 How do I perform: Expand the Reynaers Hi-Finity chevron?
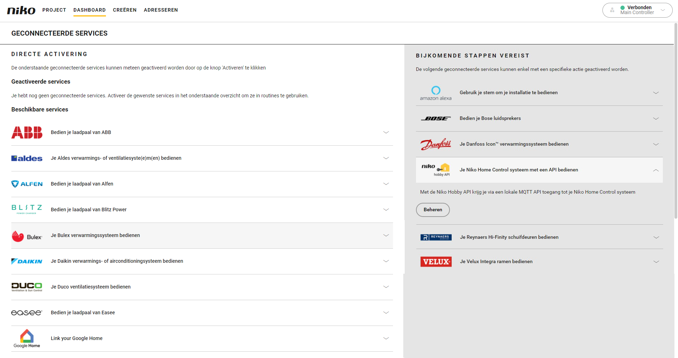click(656, 237)
